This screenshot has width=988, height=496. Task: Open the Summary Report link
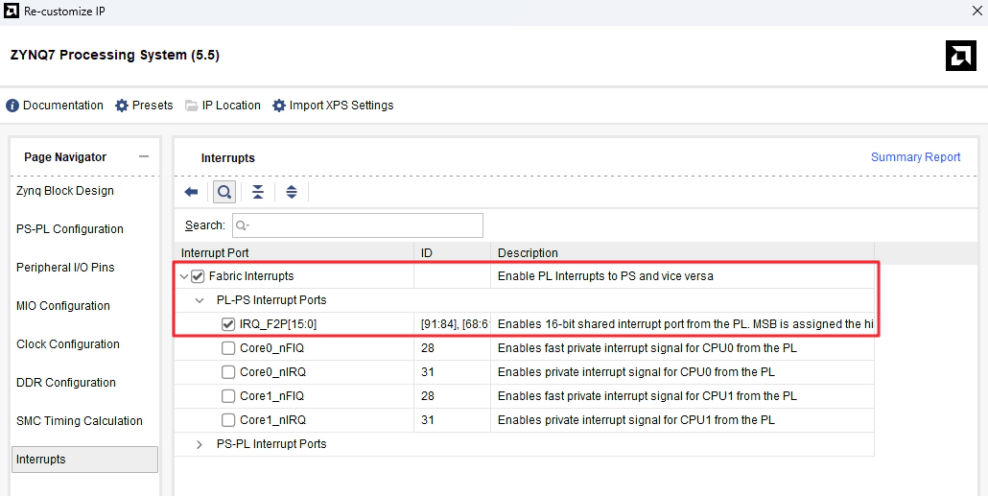[x=915, y=157]
